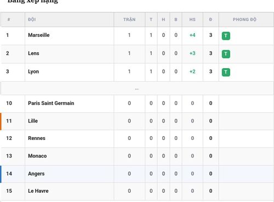Screen dimensions: 274x202
Task: Click the PHONG ĐỘ column header
Action: (244, 20)
